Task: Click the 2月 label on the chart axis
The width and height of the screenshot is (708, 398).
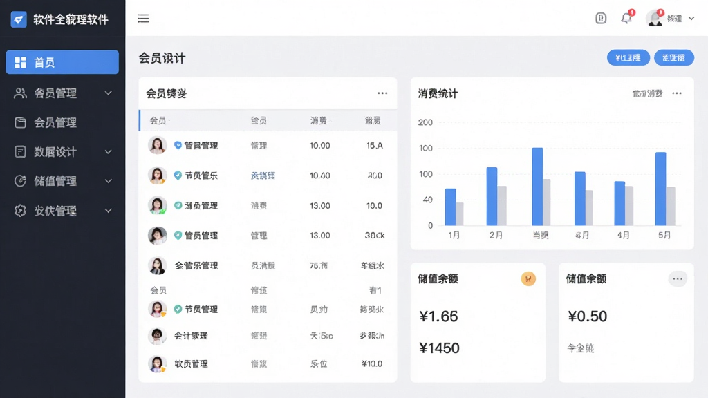Action: coord(496,235)
